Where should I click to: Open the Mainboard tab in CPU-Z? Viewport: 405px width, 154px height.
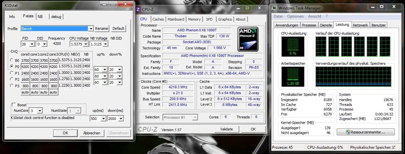(x=176, y=19)
